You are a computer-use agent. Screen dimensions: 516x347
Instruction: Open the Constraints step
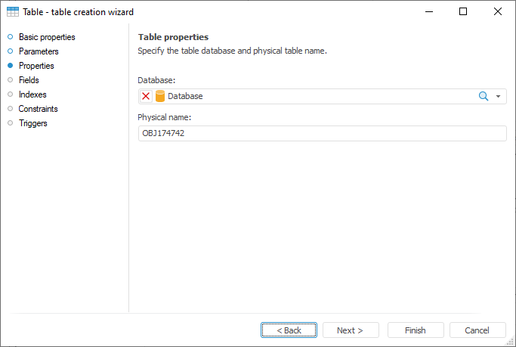click(x=38, y=109)
